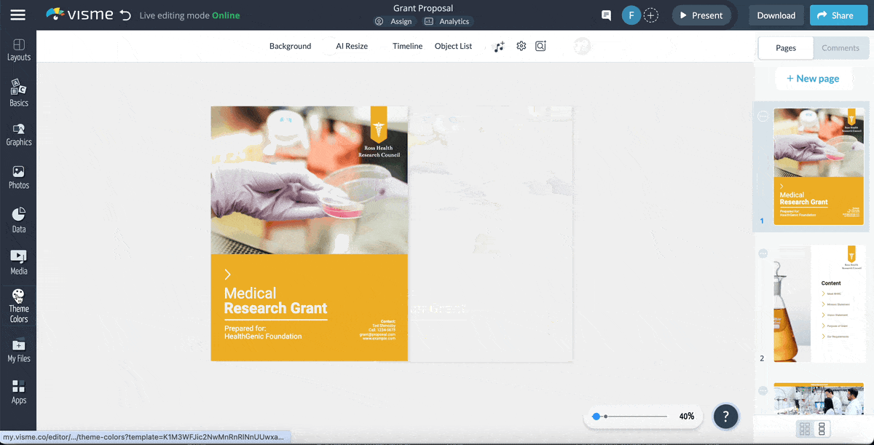874x445 pixels.
Task: Enable single-column page list view
Action: (822, 429)
